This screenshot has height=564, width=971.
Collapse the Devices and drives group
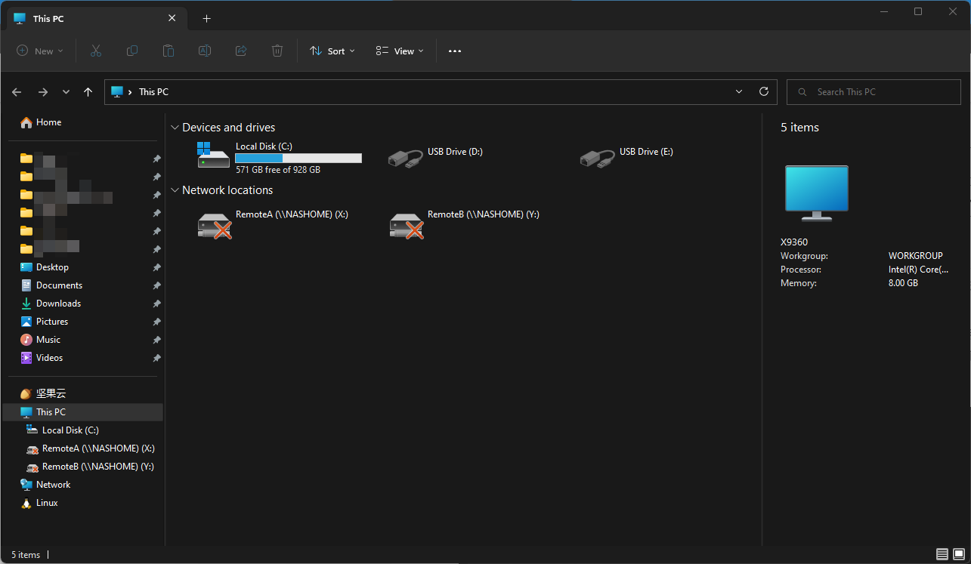click(x=175, y=128)
